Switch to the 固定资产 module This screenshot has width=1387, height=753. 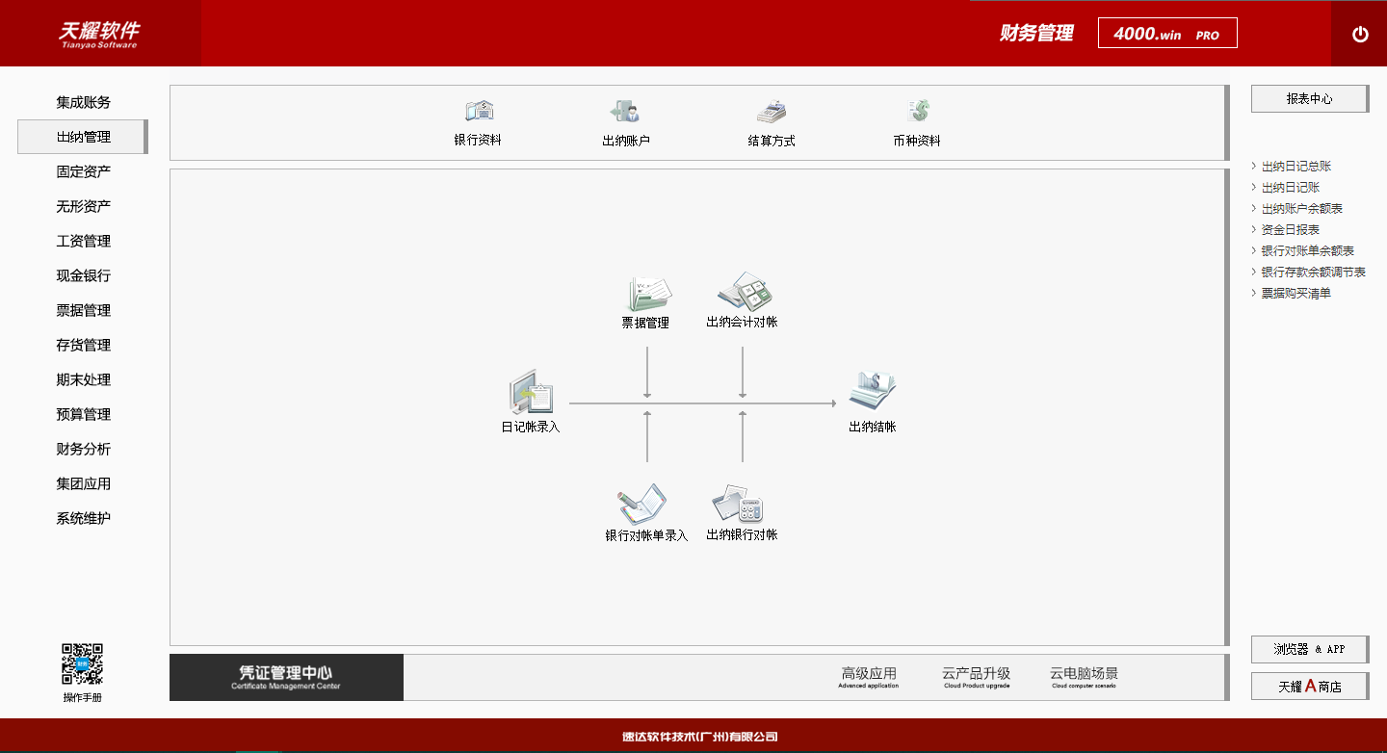83,171
